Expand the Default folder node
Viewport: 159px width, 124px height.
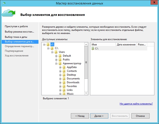click(56, 56)
